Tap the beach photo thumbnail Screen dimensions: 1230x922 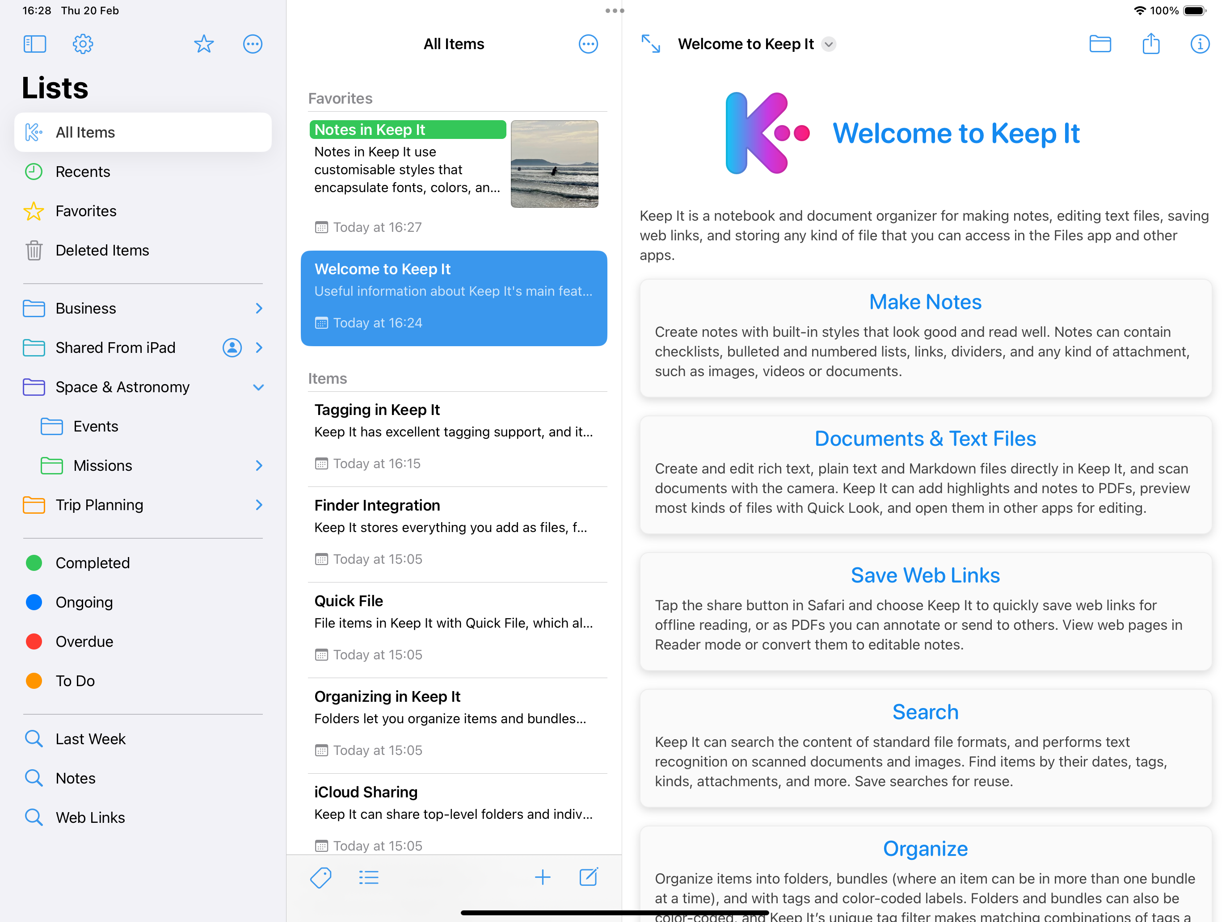(554, 164)
